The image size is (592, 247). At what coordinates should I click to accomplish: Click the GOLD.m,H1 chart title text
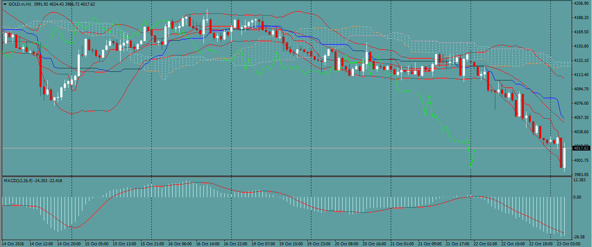click(20, 4)
